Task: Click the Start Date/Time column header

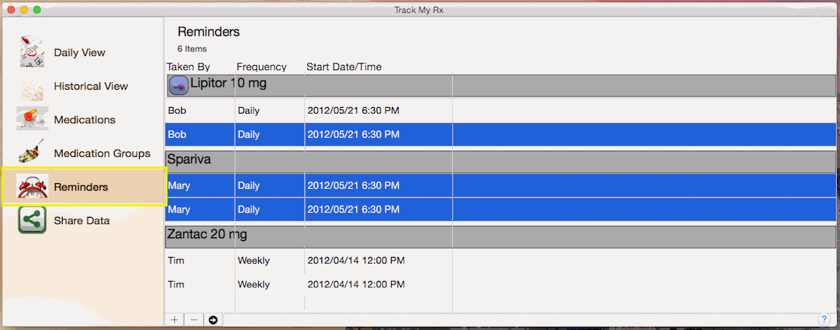Action: [343, 67]
